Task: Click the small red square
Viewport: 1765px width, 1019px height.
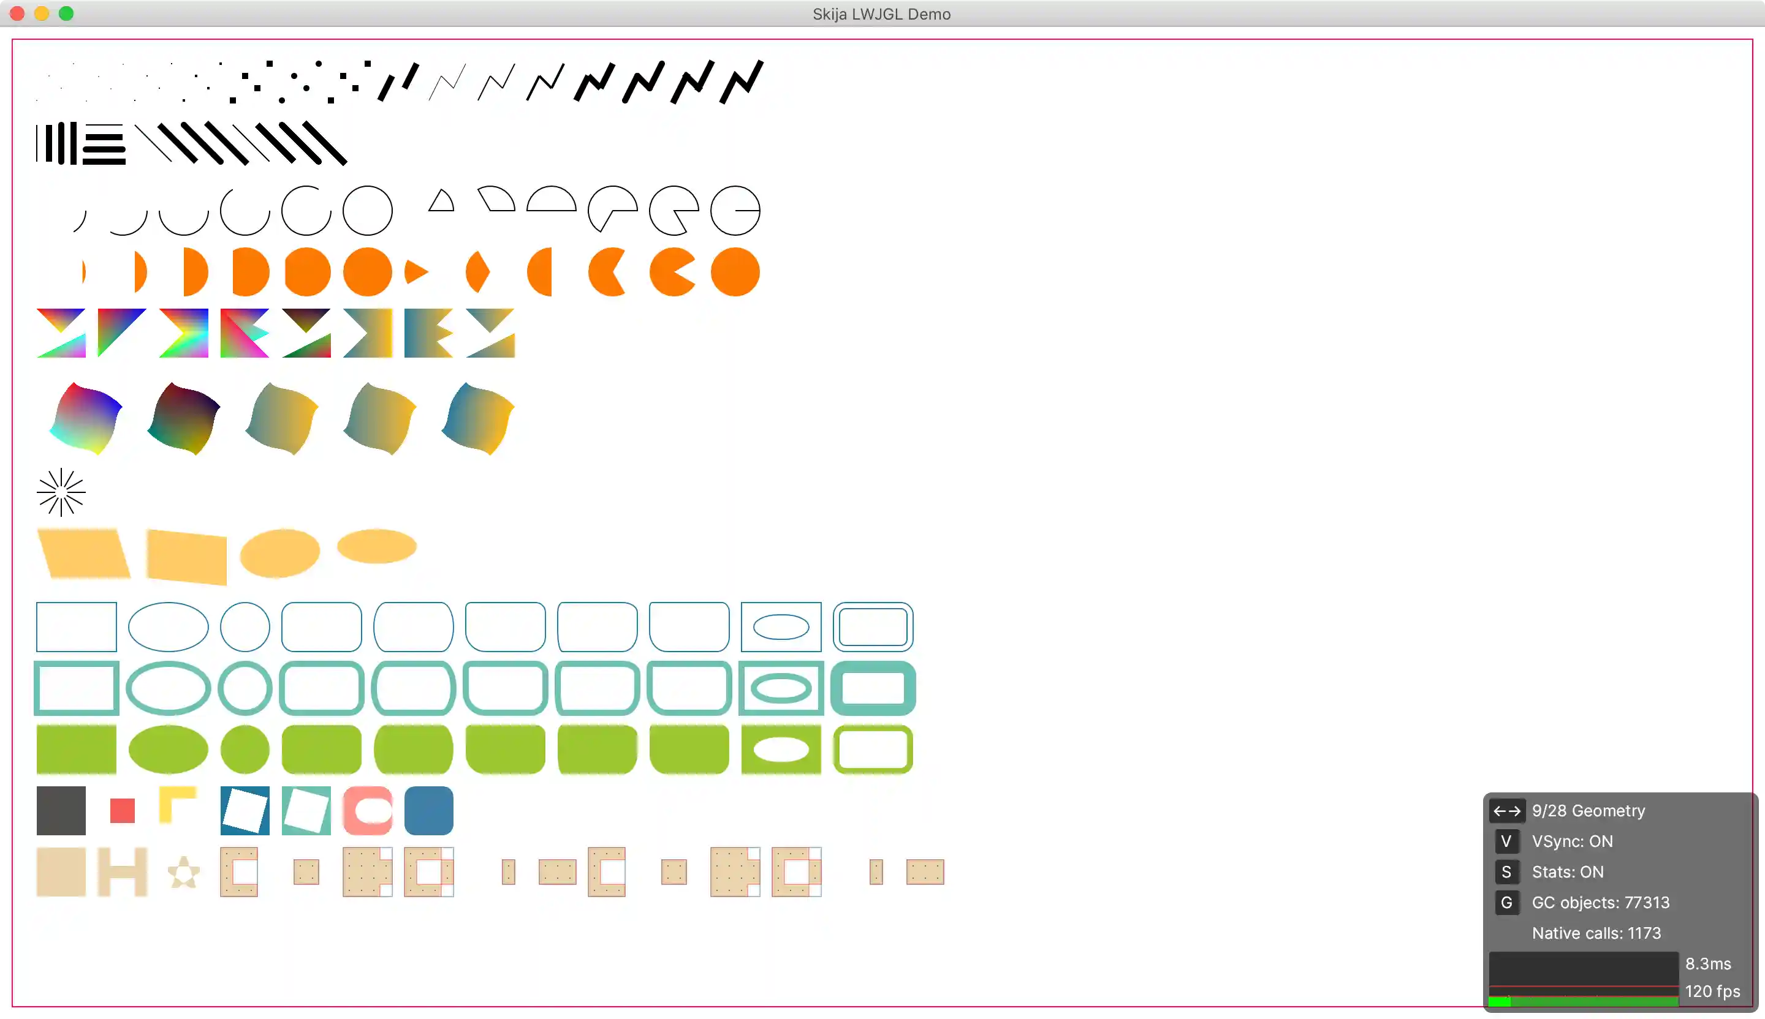Action: click(123, 810)
